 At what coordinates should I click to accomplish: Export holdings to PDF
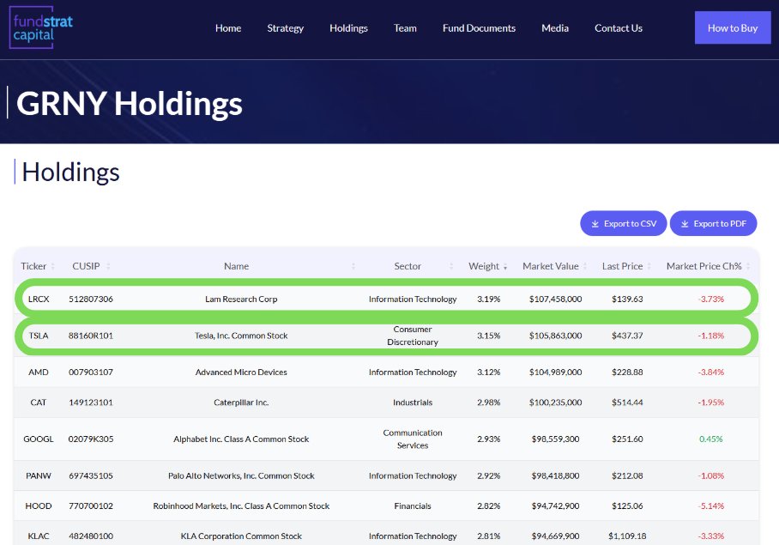pyautogui.click(x=713, y=223)
